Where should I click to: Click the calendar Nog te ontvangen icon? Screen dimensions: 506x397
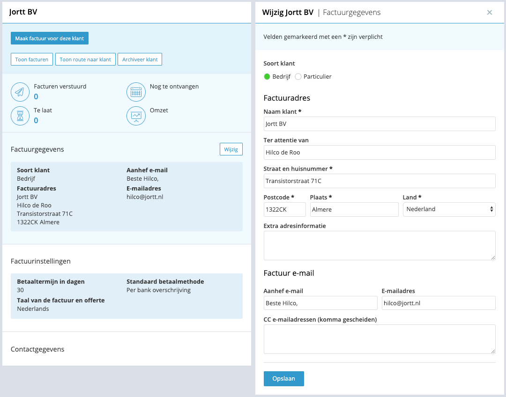pyautogui.click(x=136, y=92)
